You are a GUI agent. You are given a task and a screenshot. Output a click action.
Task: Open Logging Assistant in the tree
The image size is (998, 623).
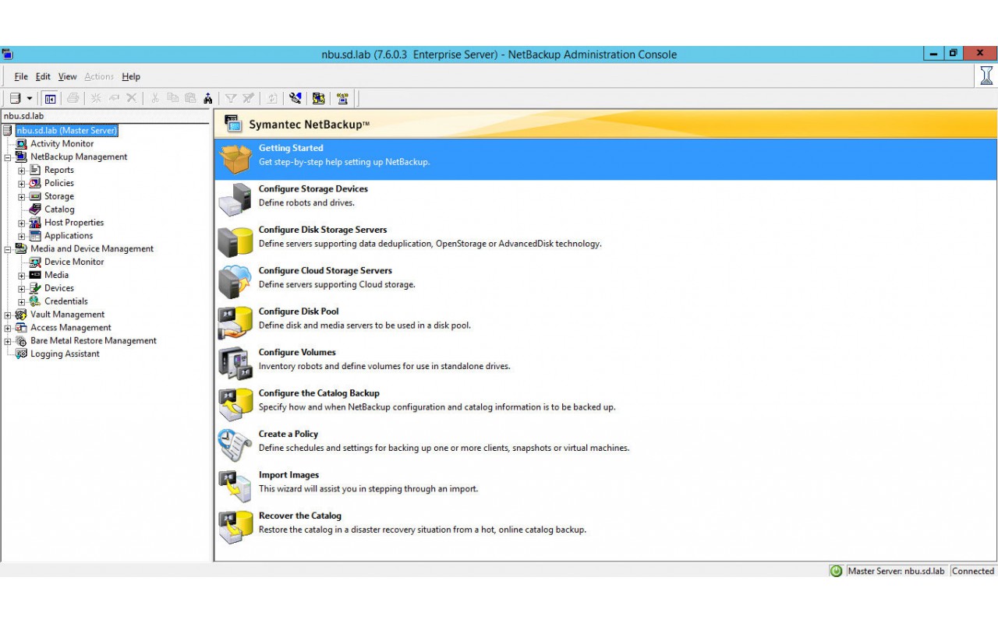[65, 354]
